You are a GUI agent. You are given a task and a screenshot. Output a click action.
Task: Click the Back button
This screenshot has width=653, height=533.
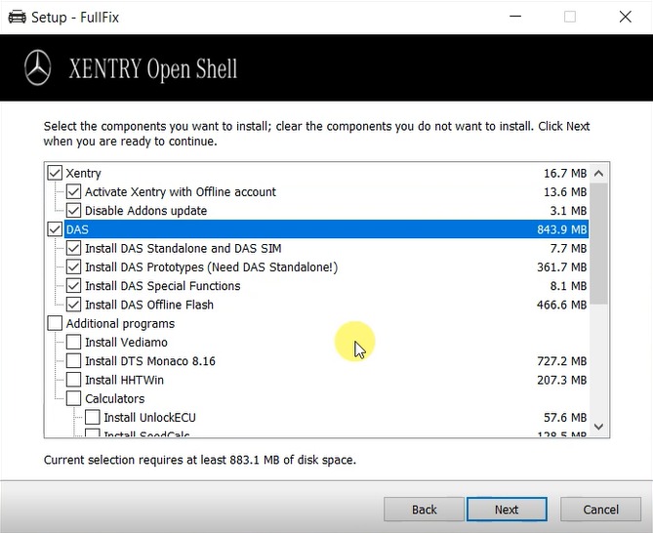point(424,510)
